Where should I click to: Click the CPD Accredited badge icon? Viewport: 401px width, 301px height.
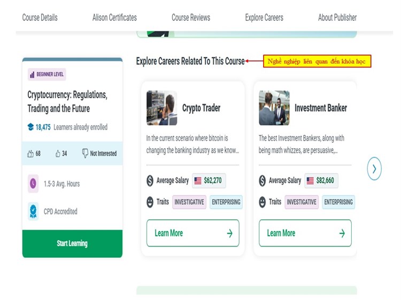point(33,212)
